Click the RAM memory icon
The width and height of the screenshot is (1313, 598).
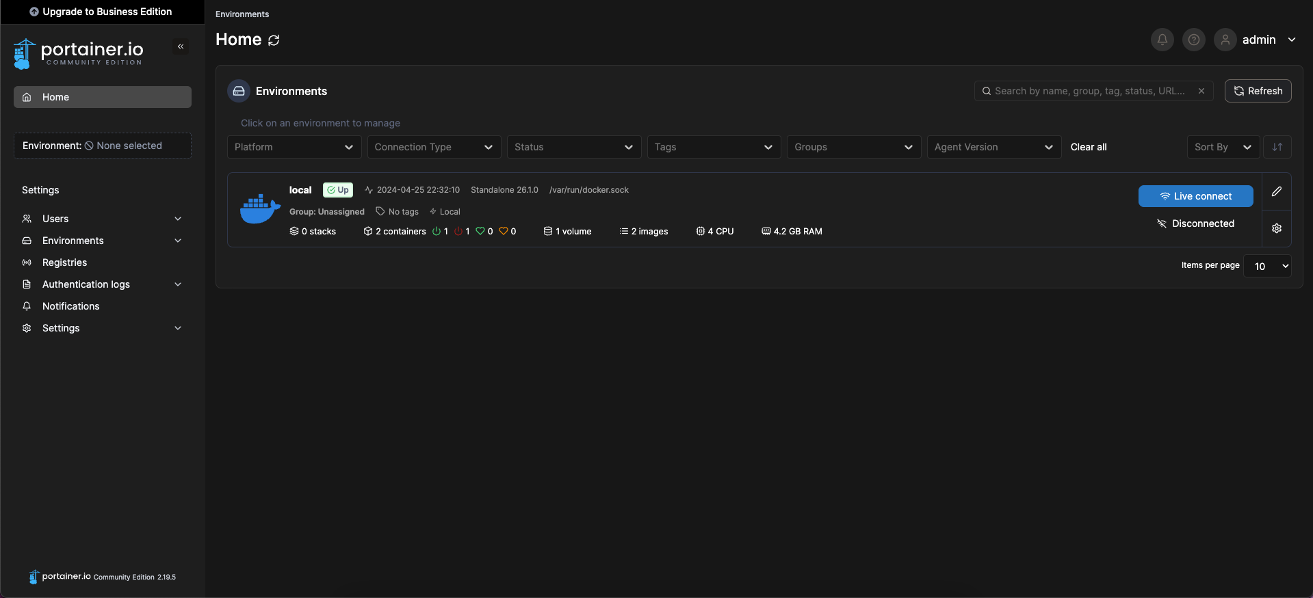(766, 231)
